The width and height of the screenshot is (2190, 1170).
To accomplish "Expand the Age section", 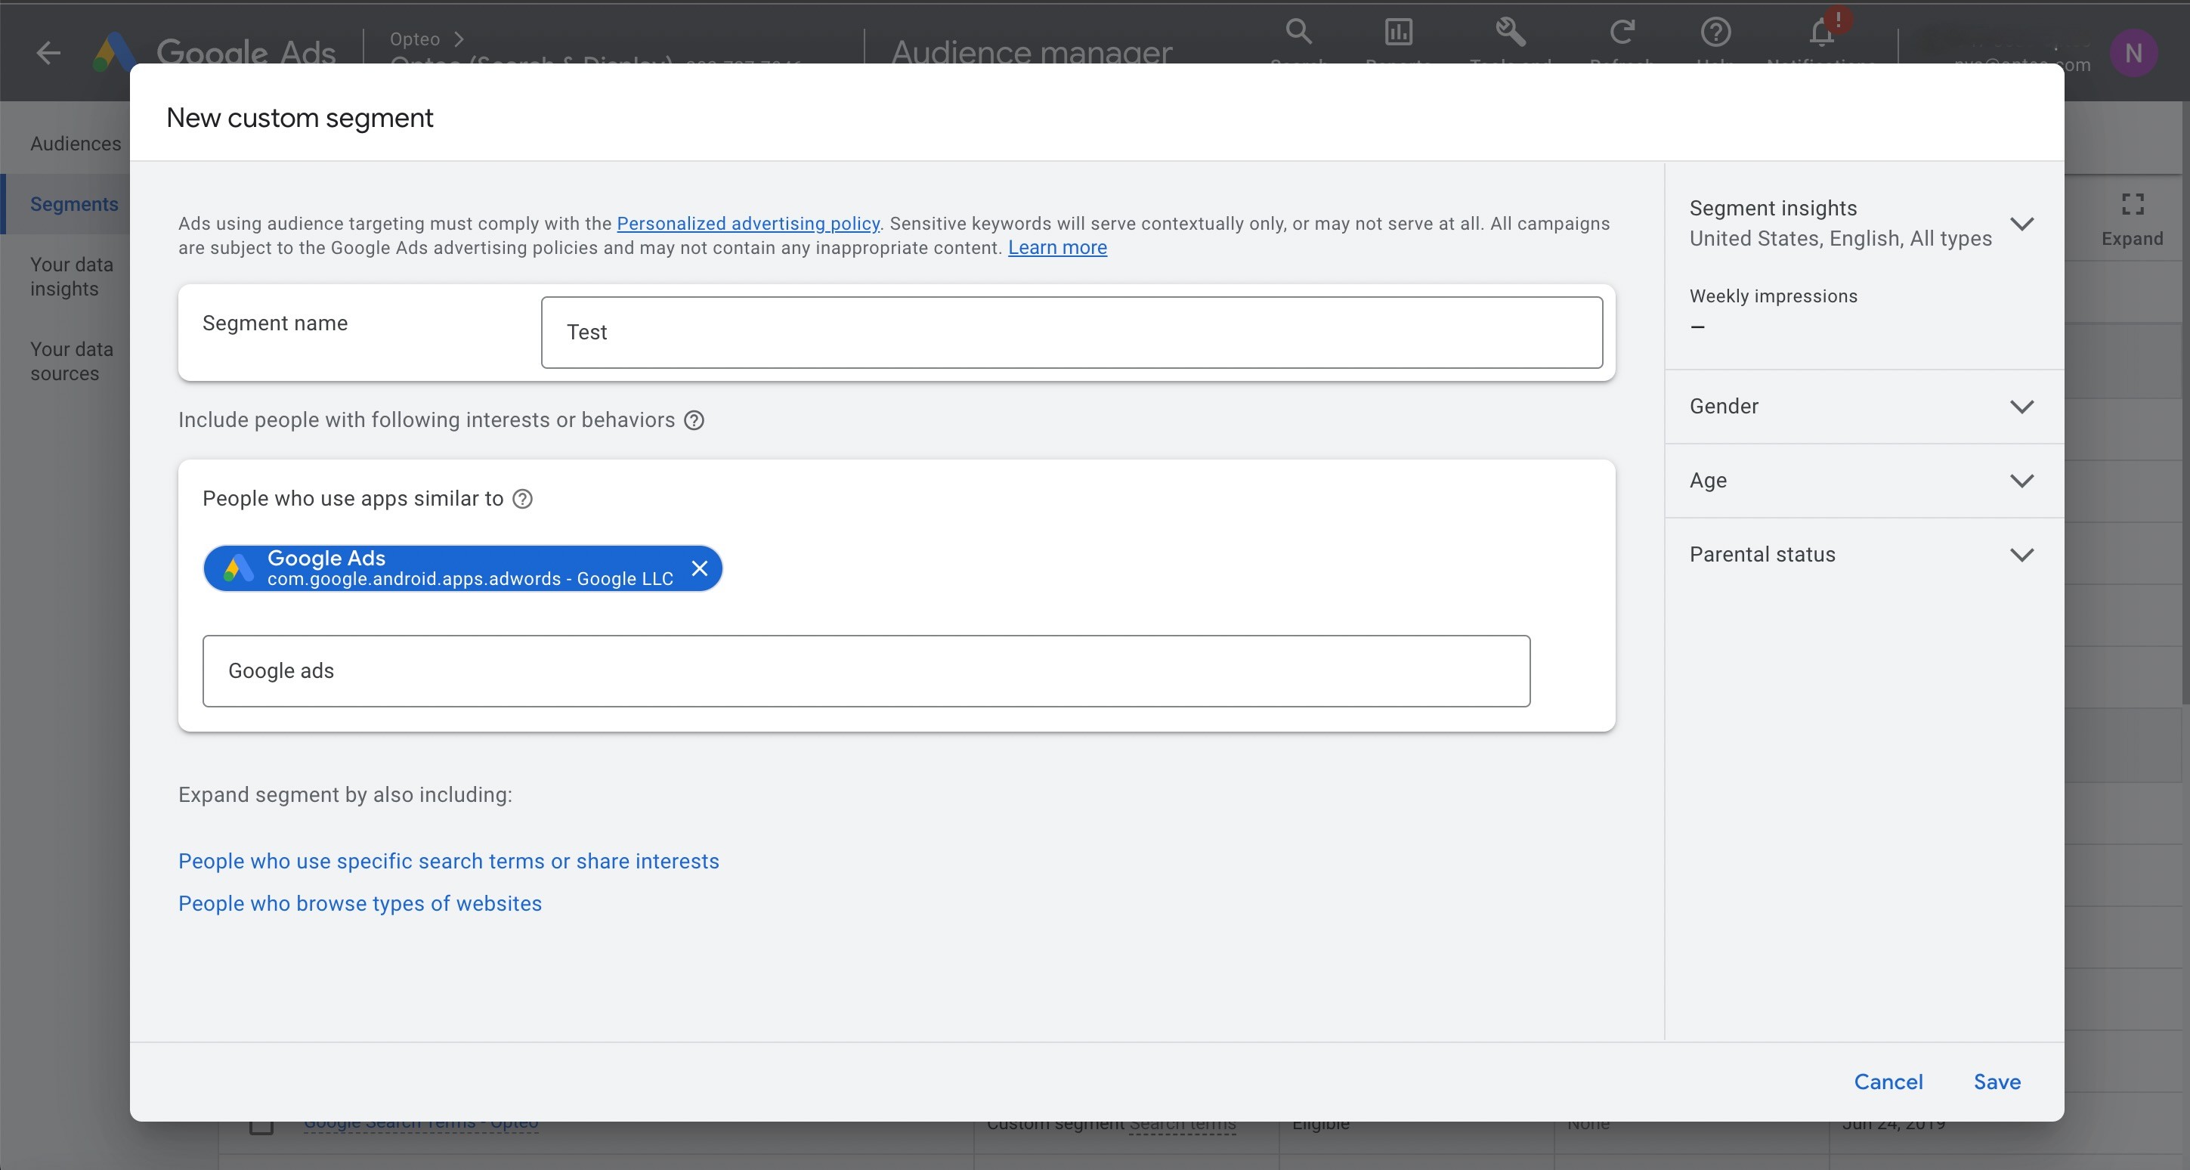I will click(x=2021, y=481).
